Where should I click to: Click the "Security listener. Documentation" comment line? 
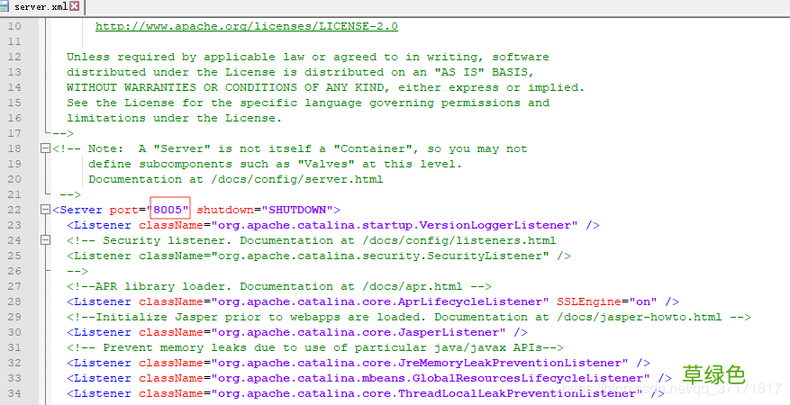(312, 240)
